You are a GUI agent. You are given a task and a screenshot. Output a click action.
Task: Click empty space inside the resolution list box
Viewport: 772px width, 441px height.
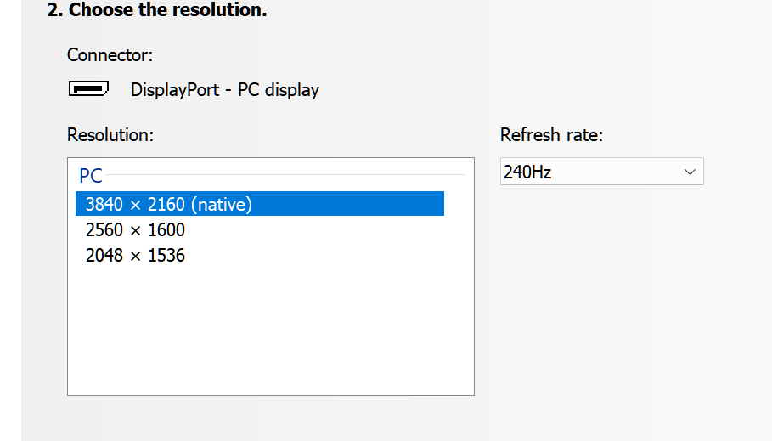(x=270, y=331)
